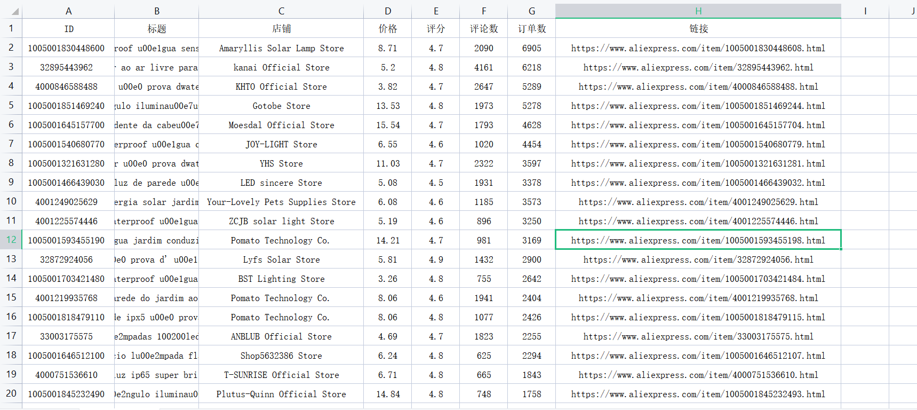Select price cell 15.54
This screenshot has height=410, width=917.
pos(388,124)
